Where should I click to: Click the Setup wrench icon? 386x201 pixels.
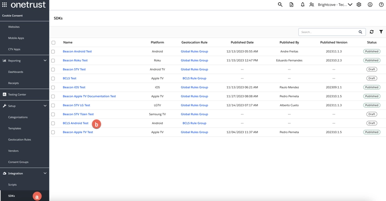click(4, 106)
